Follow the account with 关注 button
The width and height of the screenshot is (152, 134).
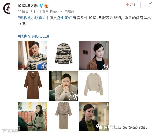coord(131,5)
